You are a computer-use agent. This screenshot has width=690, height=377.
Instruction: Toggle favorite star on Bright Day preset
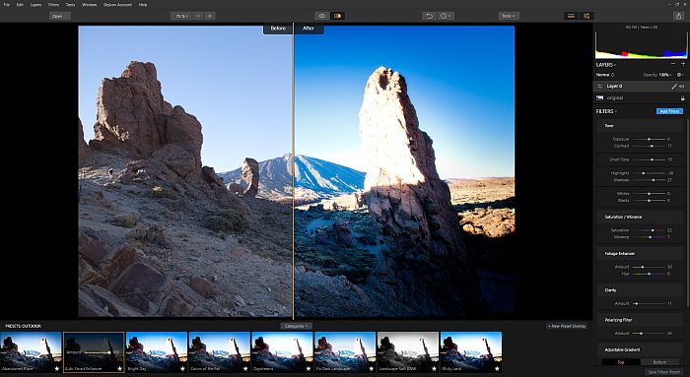182,369
